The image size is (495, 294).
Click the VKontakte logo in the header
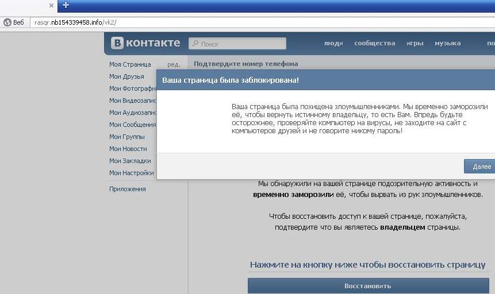tap(145, 43)
